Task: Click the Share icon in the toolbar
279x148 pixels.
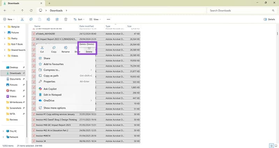Action: pos(57,20)
